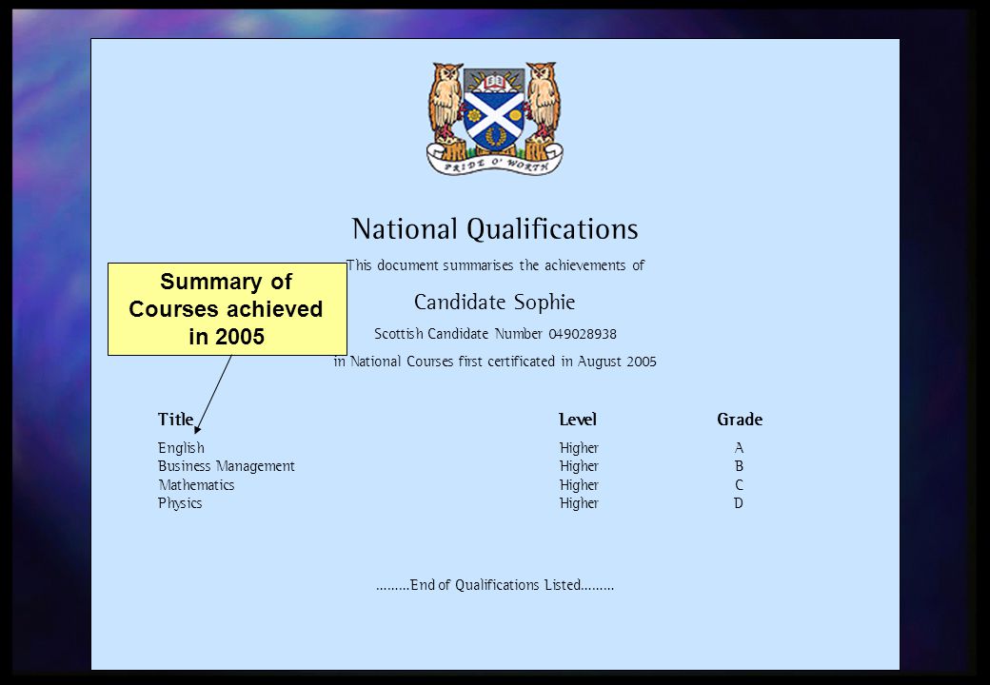Click the Higher level for English
Image resolution: width=990 pixels, height=685 pixels.
(x=579, y=448)
